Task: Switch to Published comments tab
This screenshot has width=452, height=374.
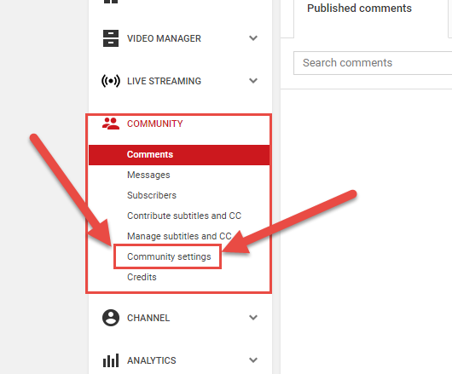Action: pyautogui.click(x=359, y=9)
